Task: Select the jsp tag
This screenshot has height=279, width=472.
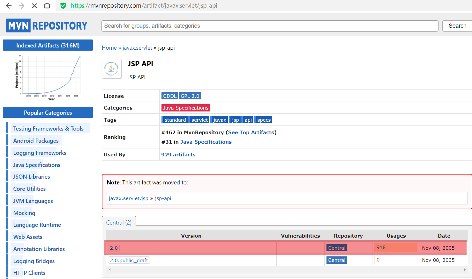Action: click(x=235, y=120)
